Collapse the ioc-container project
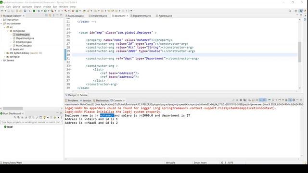 pos(1,24)
